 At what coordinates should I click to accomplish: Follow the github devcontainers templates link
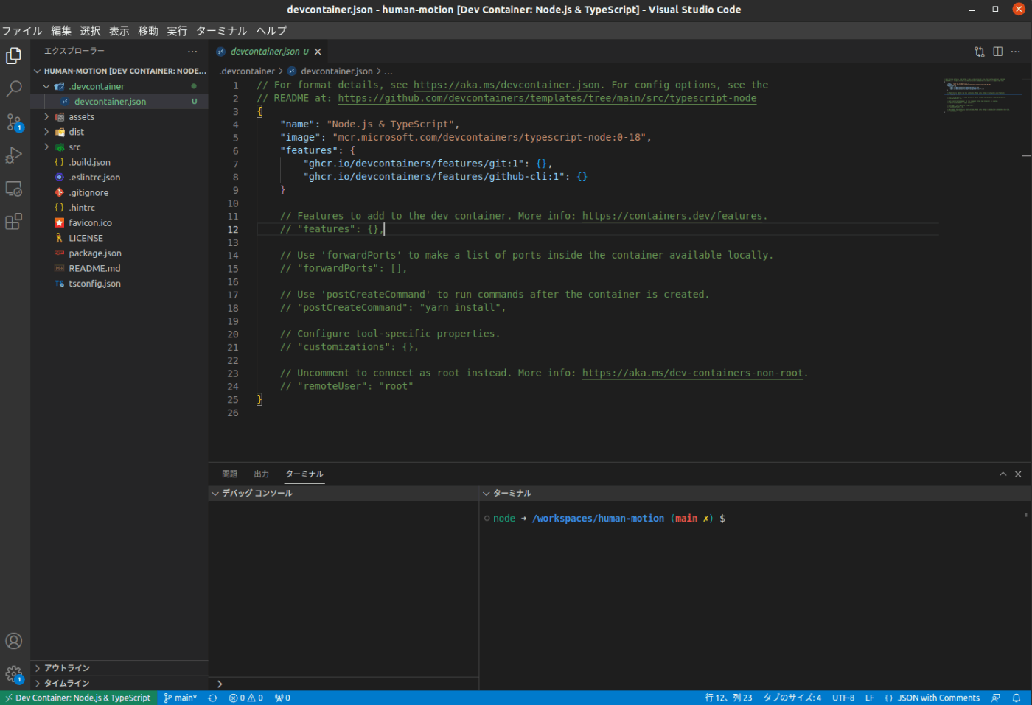click(x=547, y=98)
